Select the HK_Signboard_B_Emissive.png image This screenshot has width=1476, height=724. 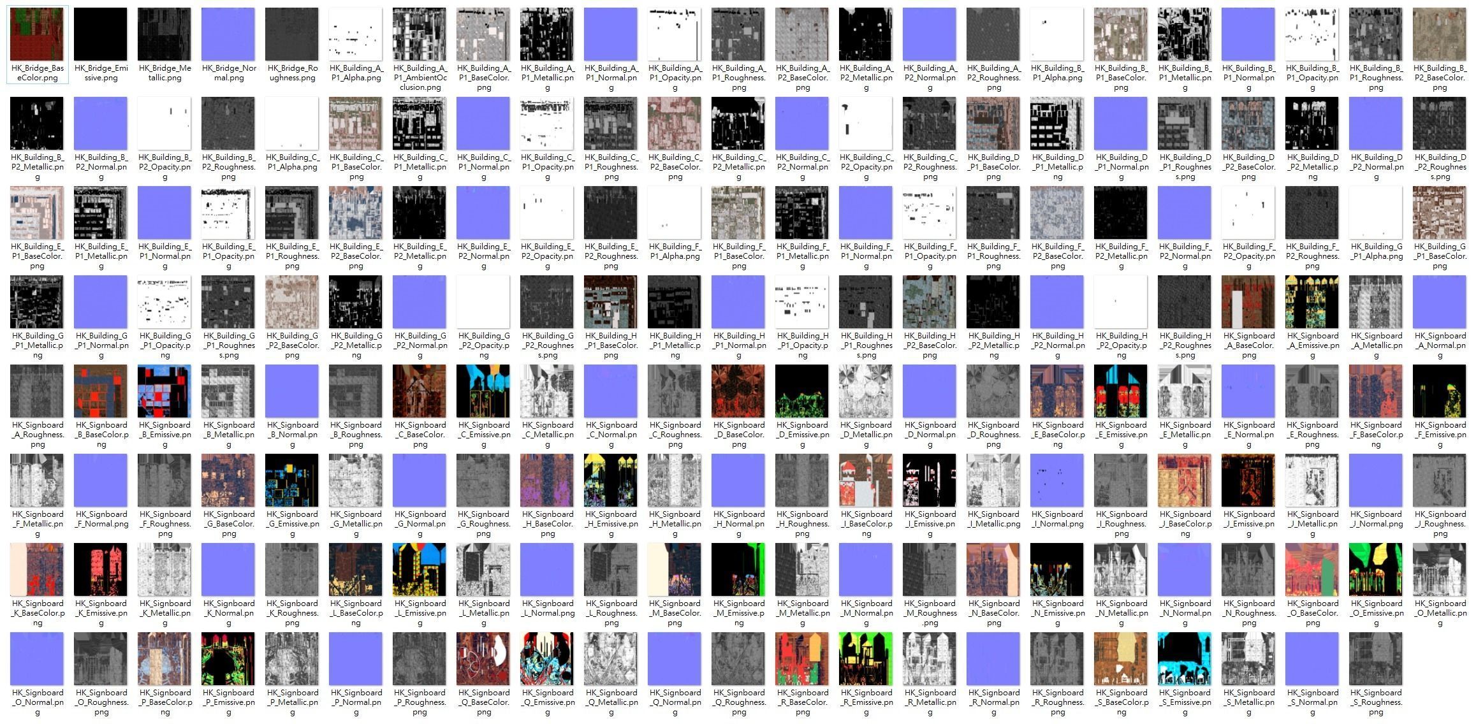click(164, 391)
